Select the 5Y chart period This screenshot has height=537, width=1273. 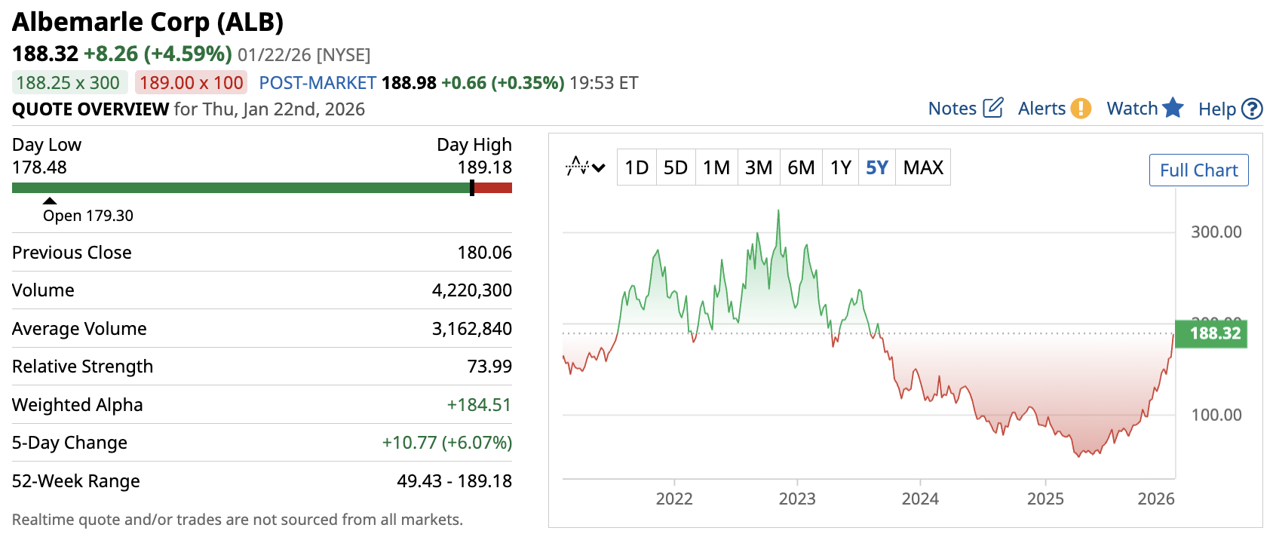(x=877, y=167)
